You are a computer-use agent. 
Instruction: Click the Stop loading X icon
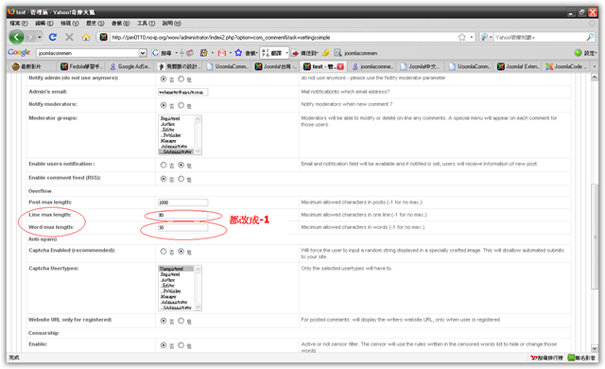[69, 37]
